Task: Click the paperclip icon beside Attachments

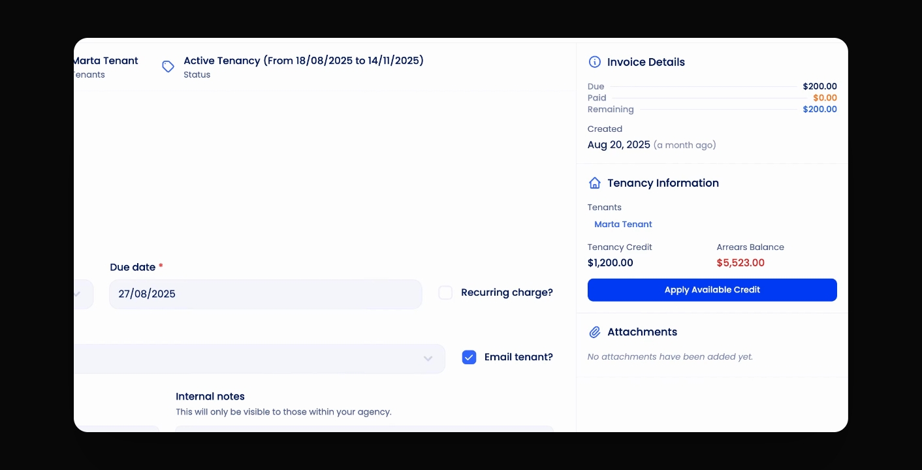Action: (595, 332)
